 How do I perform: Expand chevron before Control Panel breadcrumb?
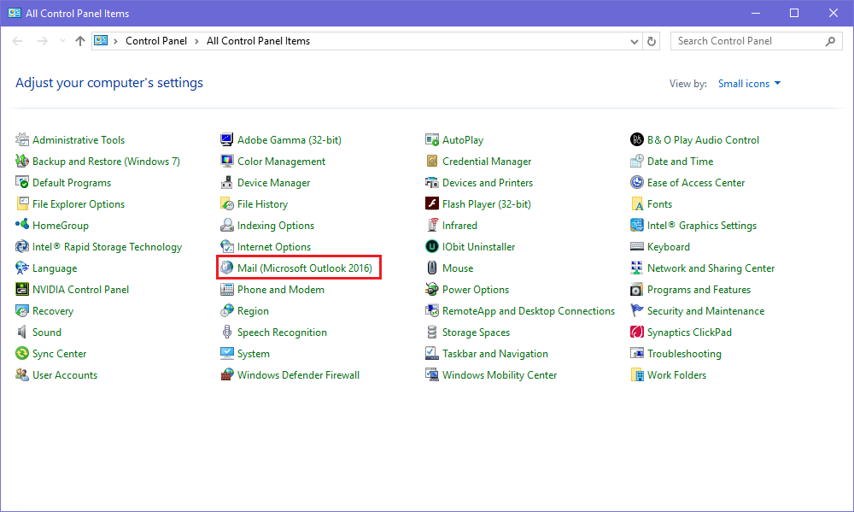pyautogui.click(x=115, y=41)
